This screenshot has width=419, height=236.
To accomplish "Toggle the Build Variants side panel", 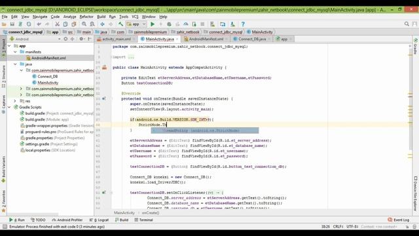I will tap(3, 169).
